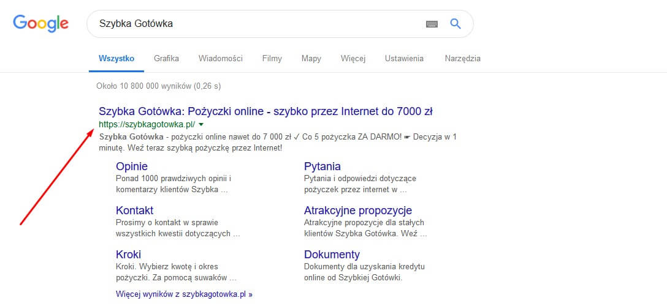Open the Narzędzia tools option
667x306 pixels.
tap(463, 59)
